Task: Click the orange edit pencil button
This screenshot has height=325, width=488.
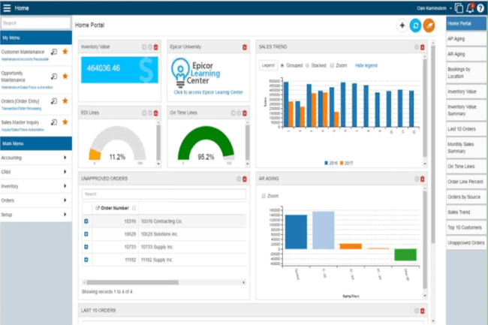Action: pyautogui.click(x=429, y=25)
